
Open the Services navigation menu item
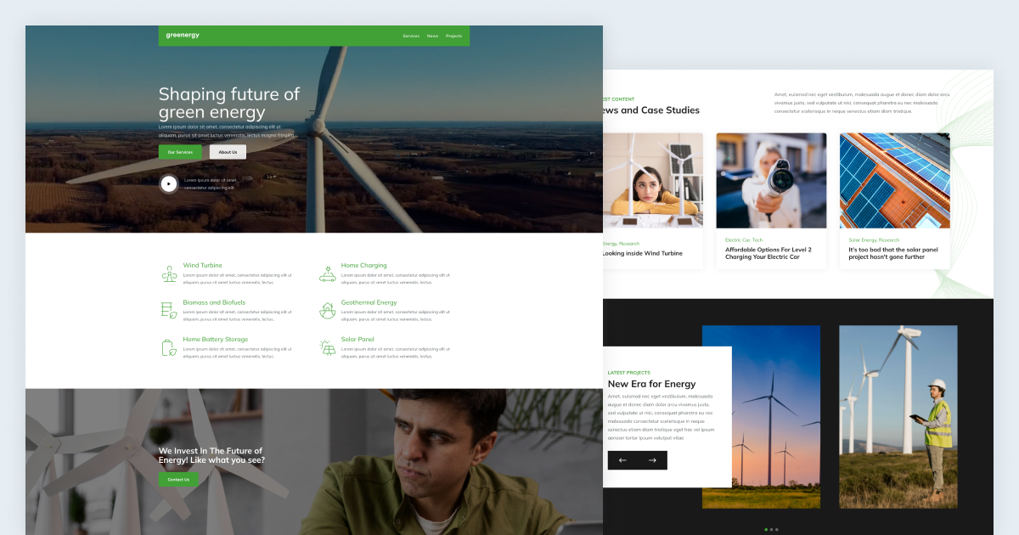coord(411,36)
